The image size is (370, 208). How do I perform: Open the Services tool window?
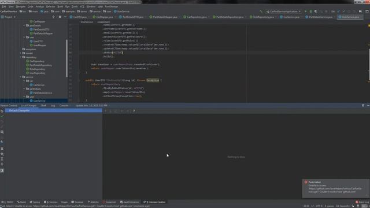[50, 202]
